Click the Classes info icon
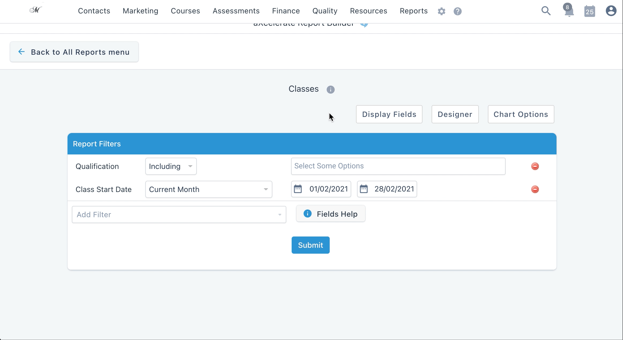623x340 pixels. [331, 90]
